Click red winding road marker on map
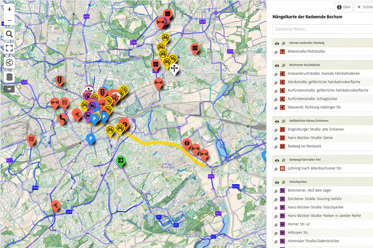This screenshot has width=373, height=248. pyautogui.click(x=62, y=118)
